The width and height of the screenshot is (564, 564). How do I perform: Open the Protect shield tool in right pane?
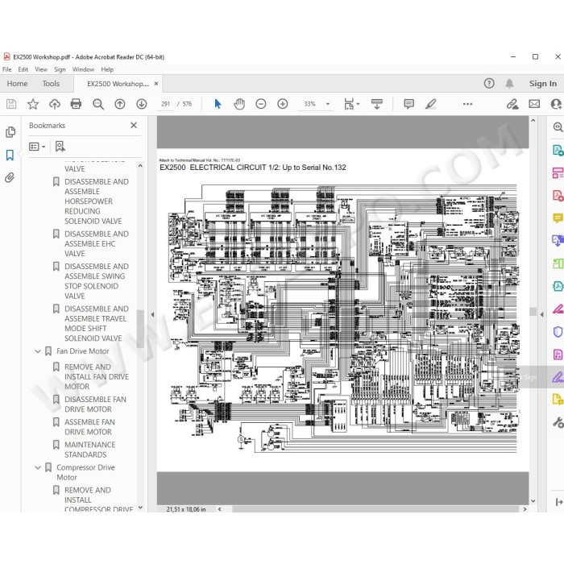click(558, 332)
